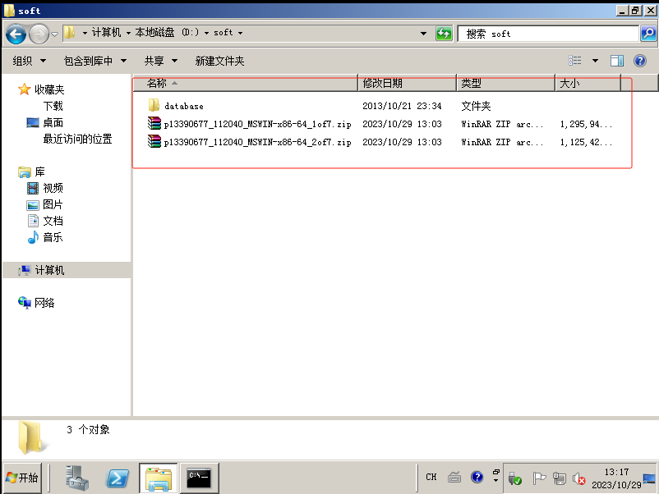Expand the soft breadcrumb arrow

click(x=241, y=33)
